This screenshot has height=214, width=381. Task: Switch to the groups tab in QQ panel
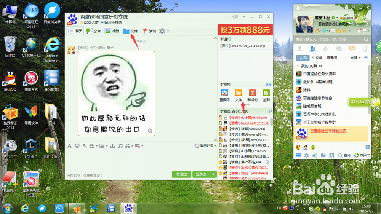[x=312, y=49]
